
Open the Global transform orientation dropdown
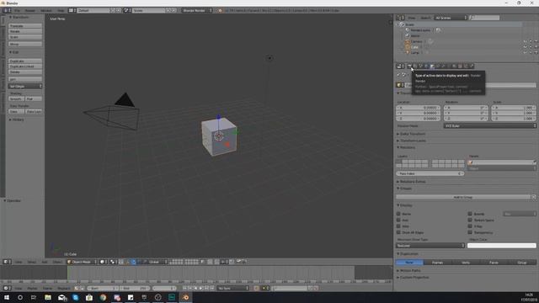[x=157, y=262]
